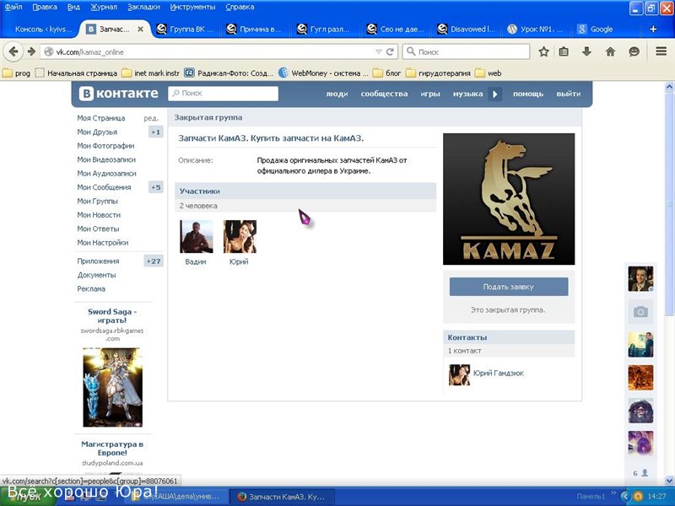Open the Начальная страница bookmark

tap(77, 73)
